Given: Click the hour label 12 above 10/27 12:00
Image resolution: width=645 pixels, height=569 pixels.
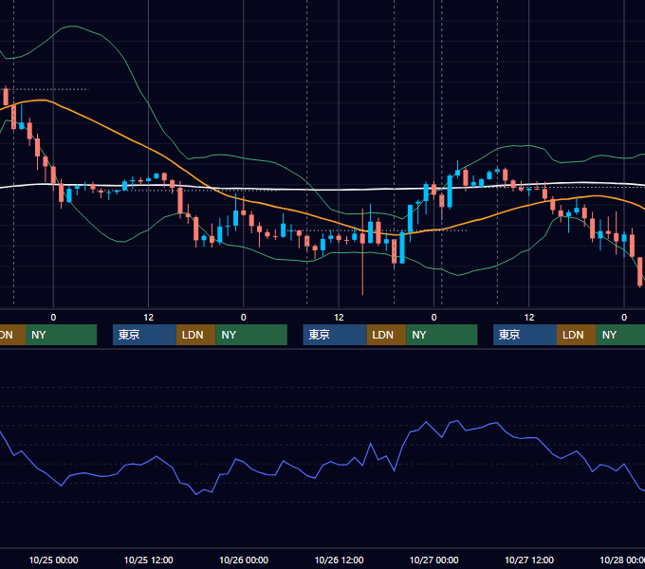Looking at the screenshot, I should [x=529, y=318].
